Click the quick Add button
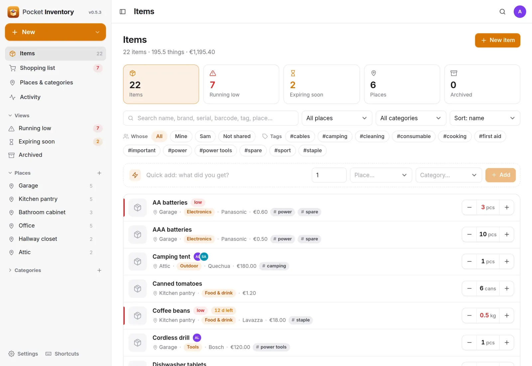 (x=500, y=175)
